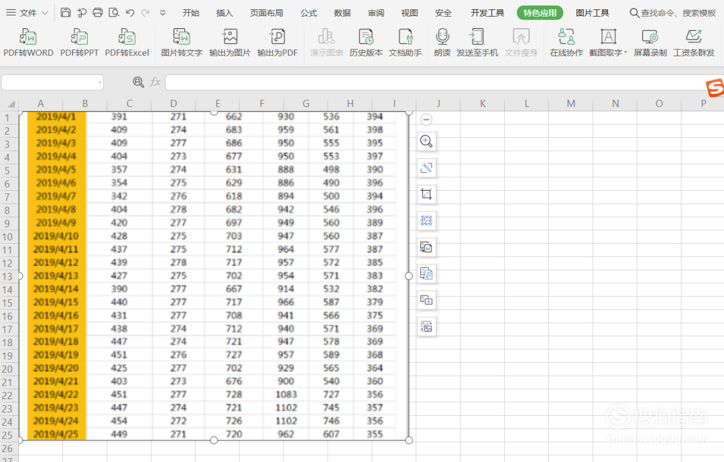Open the name box dropdown
This screenshot has width=724, height=462.
[100, 82]
